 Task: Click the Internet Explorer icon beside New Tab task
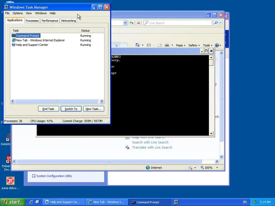pyautogui.click(x=14, y=40)
